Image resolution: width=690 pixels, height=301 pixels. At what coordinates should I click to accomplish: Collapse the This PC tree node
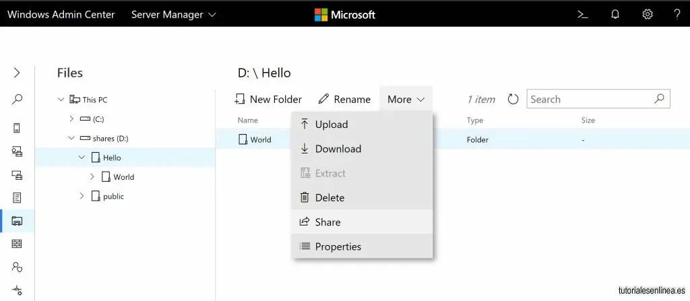[x=61, y=100]
